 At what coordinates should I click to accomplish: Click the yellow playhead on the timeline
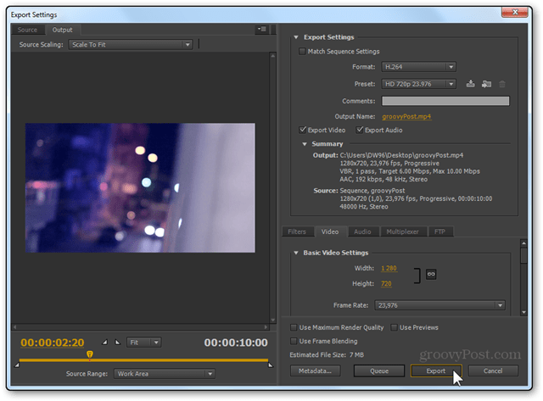click(90, 354)
